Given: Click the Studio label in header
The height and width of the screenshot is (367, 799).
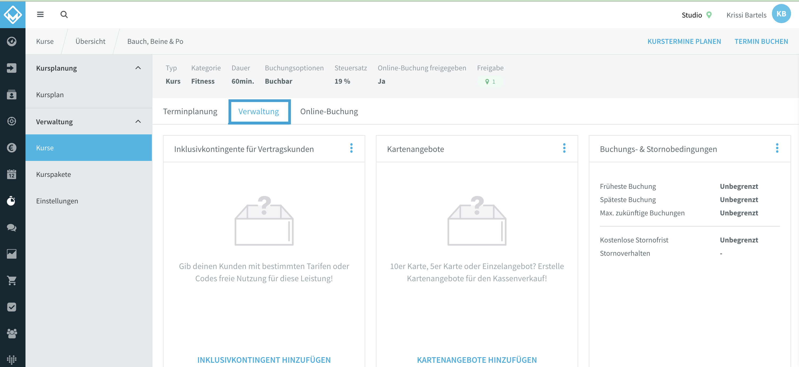Looking at the screenshot, I should click(691, 15).
